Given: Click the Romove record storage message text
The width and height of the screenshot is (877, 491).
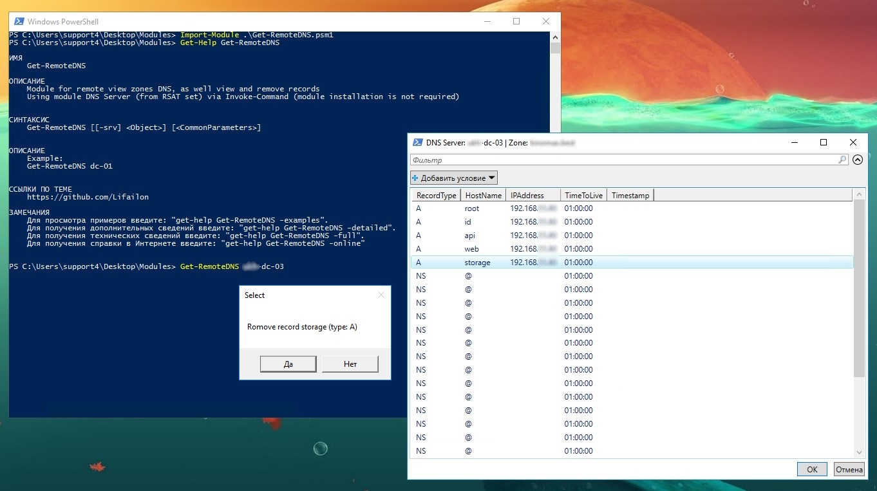Looking at the screenshot, I should [x=302, y=327].
